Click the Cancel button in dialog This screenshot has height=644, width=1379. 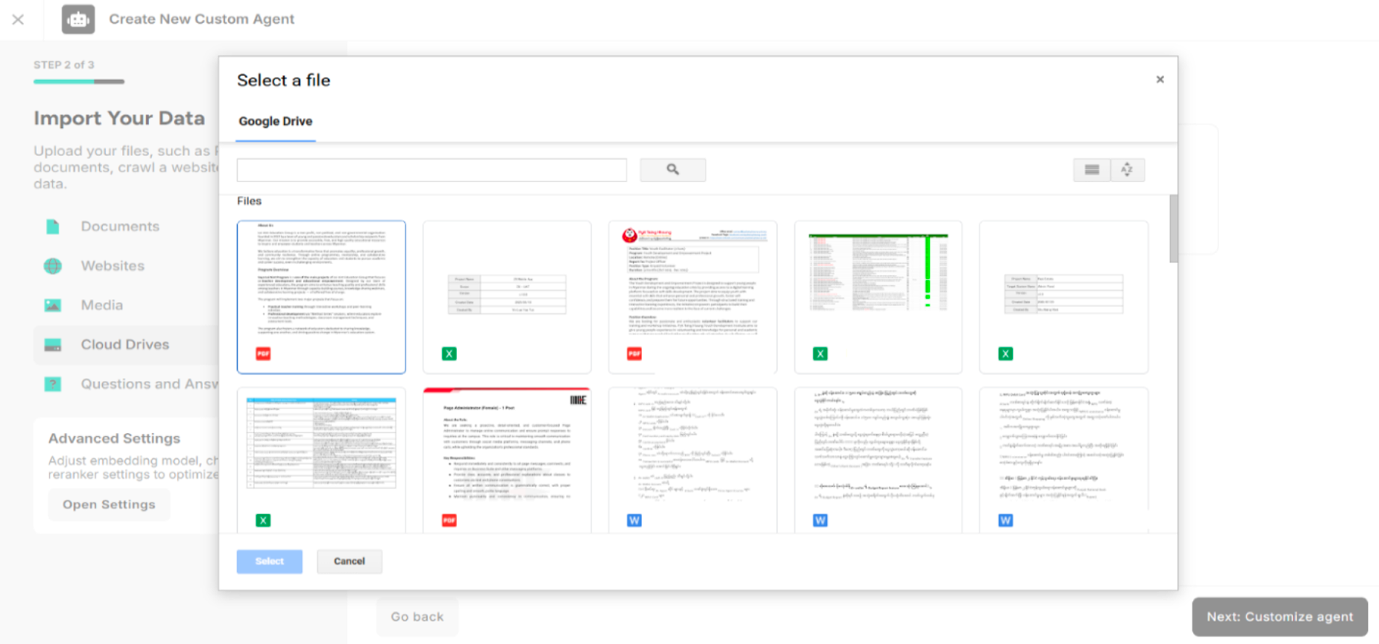(349, 561)
